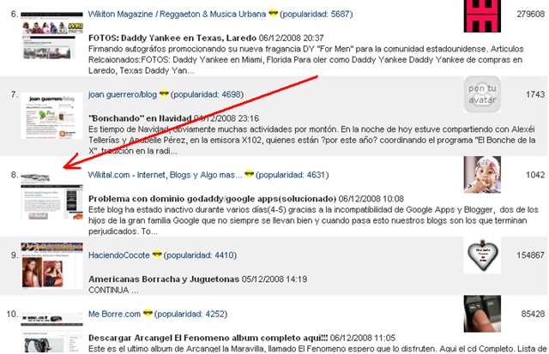Open post 'Descargar Arcangel El Fenomeno album completo aqui!!!'
549x354 pixels.
(208, 338)
